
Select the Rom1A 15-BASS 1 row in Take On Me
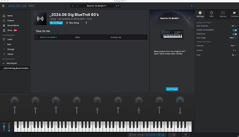click(x=91, y=37)
